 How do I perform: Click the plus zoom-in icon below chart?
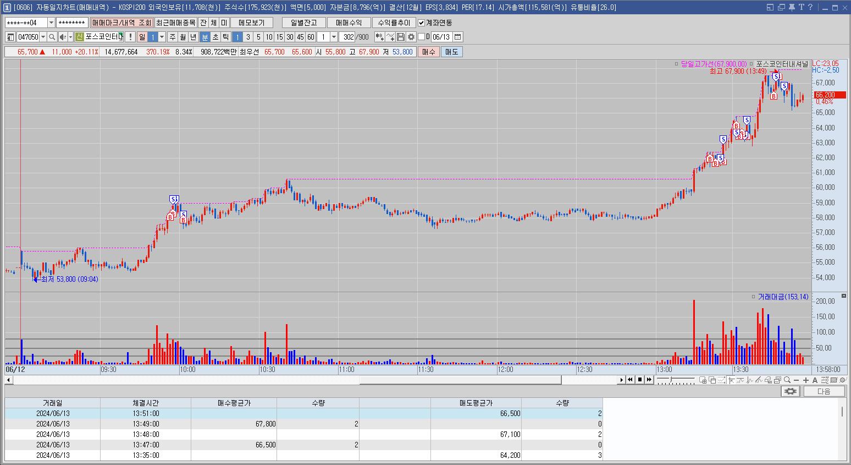pyautogui.click(x=806, y=380)
